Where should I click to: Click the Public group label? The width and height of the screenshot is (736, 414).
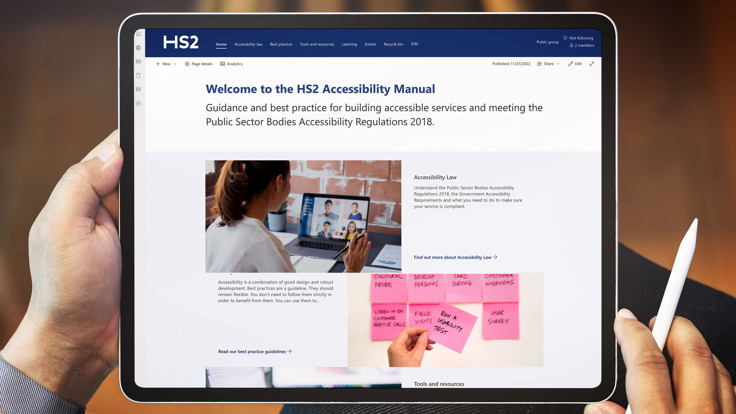(547, 42)
